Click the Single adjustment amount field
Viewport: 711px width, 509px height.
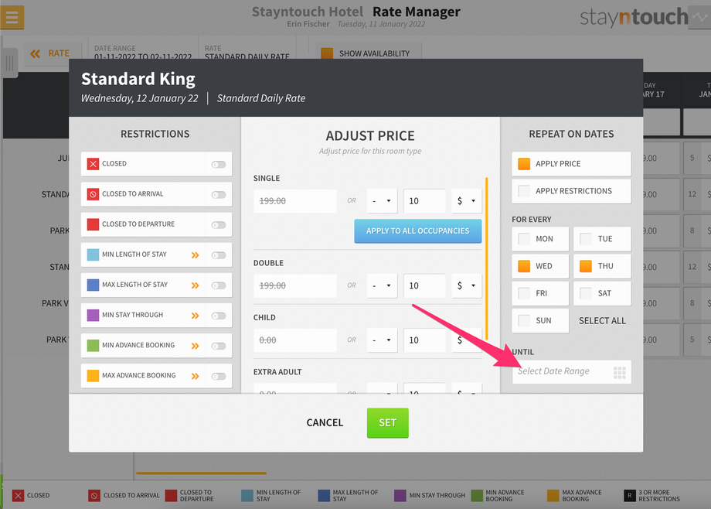424,201
